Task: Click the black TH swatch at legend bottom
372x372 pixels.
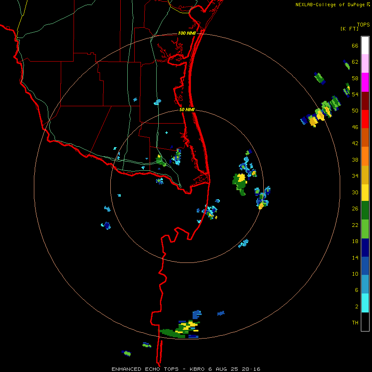Action: [365, 322]
